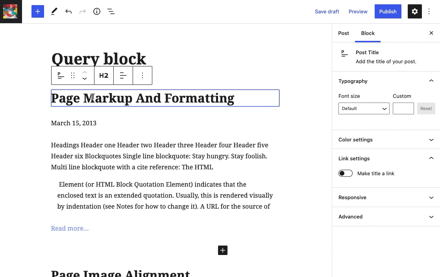Toggle the settings gear sidebar
Image resolution: width=440 pixels, height=277 pixels.
pyautogui.click(x=415, y=11)
